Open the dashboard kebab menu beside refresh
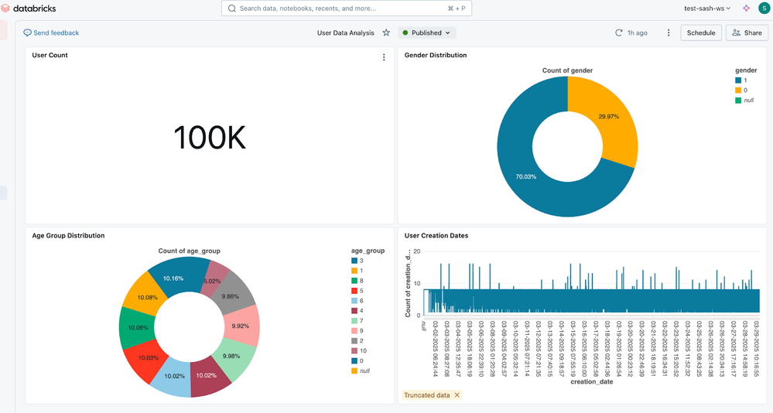The height and width of the screenshot is (413, 773). (669, 33)
